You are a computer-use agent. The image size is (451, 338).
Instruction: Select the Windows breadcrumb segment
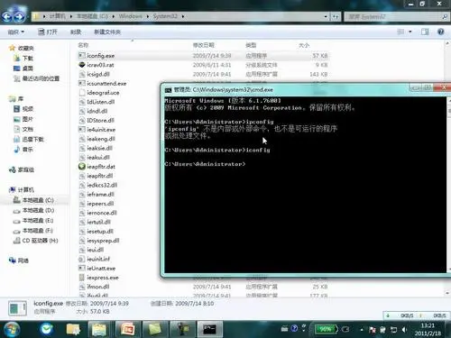pyautogui.click(x=130, y=16)
